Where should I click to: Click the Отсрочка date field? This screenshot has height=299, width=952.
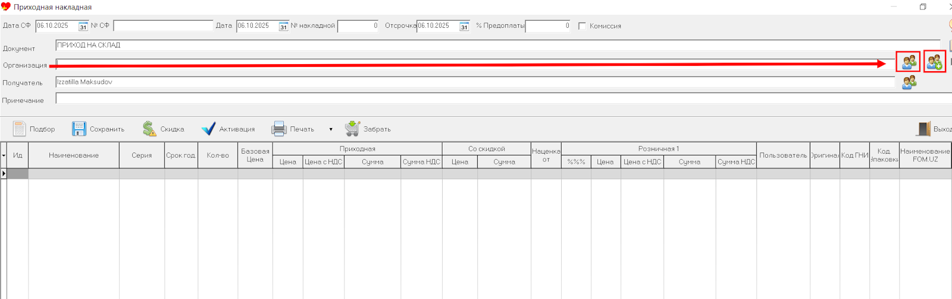437,26
